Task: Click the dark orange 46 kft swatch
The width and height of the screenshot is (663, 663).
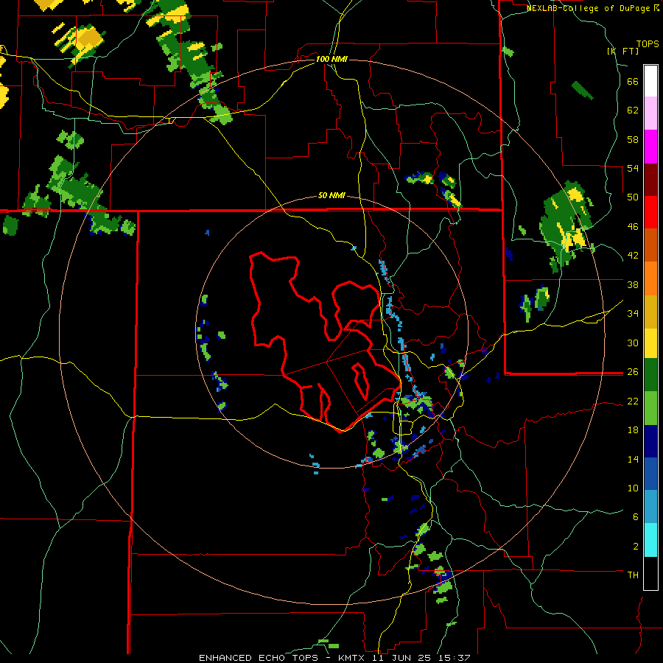Action: (650, 245)
